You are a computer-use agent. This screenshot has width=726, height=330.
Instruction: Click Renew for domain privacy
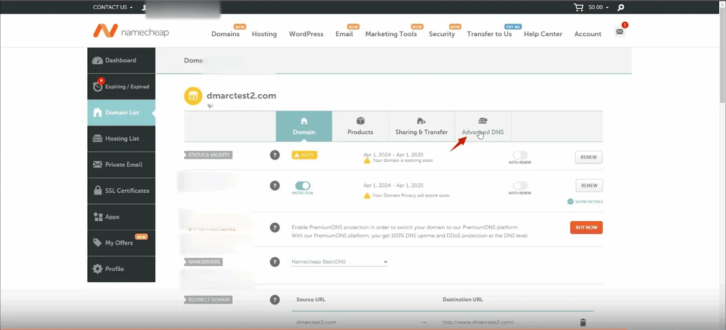click(589, 186)
